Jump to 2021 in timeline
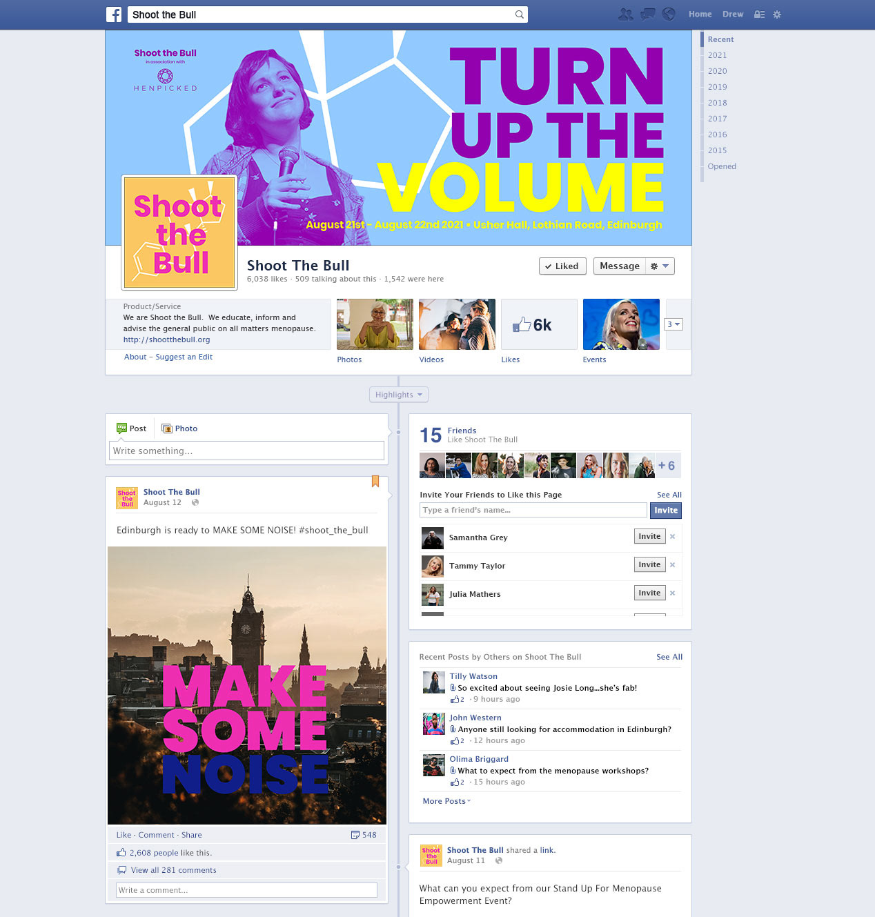 tap(717, 55)
